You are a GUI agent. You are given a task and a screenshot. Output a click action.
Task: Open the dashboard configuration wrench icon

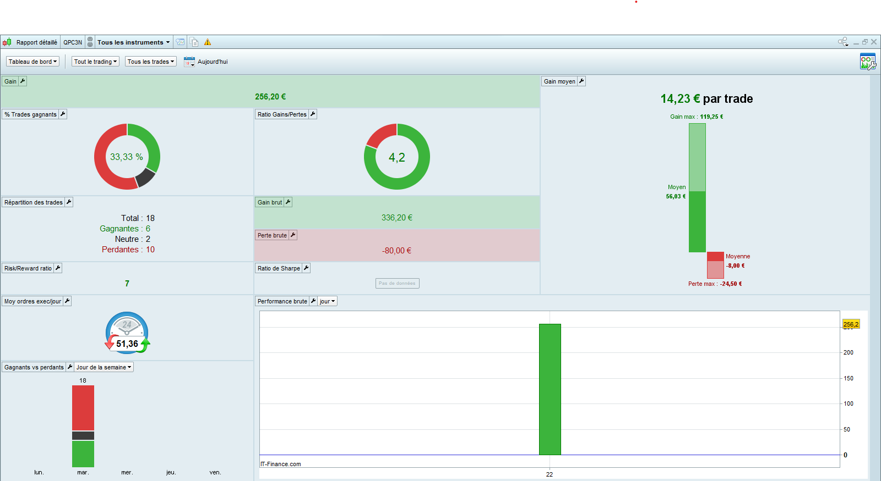pyautogui.click(x=867, y=62)
